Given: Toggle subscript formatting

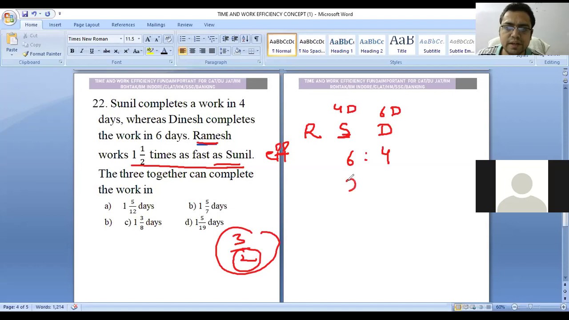Looking at the screenshot, I should coord(116,51).
